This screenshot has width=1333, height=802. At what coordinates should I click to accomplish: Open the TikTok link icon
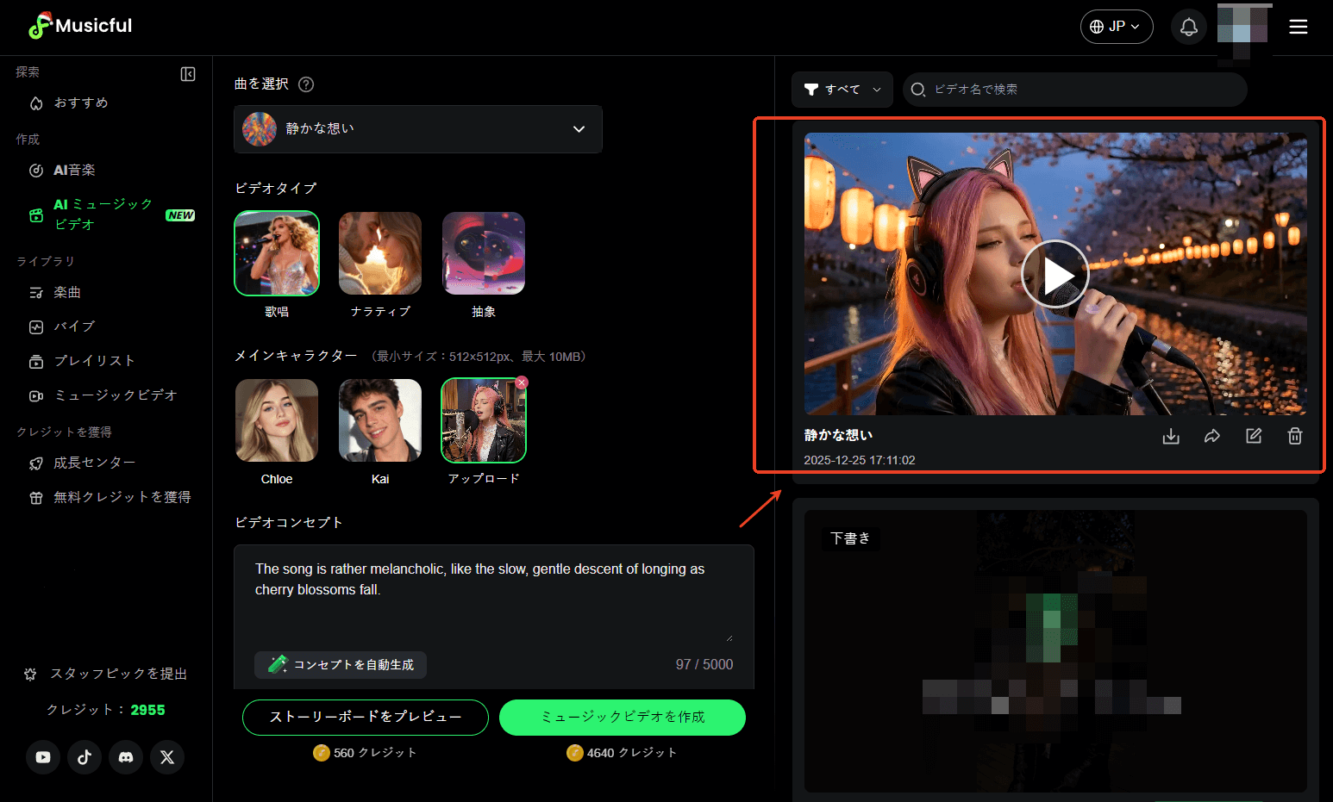point(84,757)
